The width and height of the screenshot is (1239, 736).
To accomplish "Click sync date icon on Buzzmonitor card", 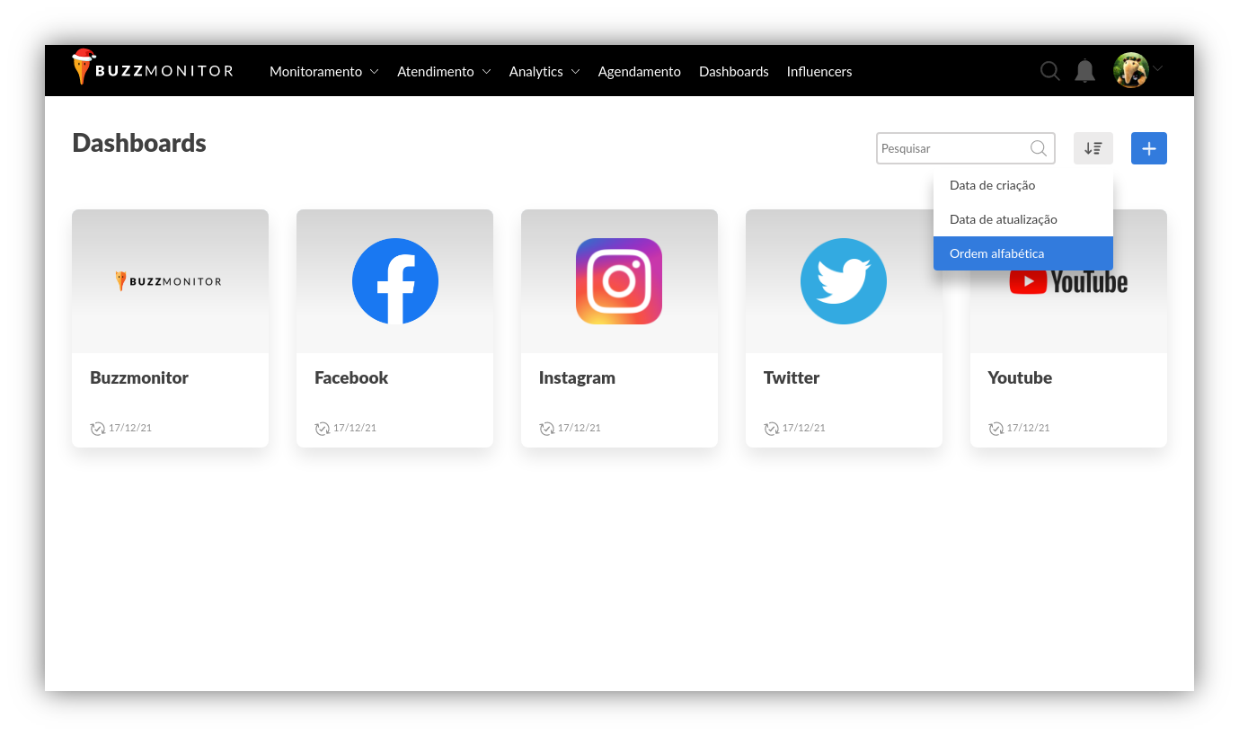I will pyautogui.click(x=98, y=429).
